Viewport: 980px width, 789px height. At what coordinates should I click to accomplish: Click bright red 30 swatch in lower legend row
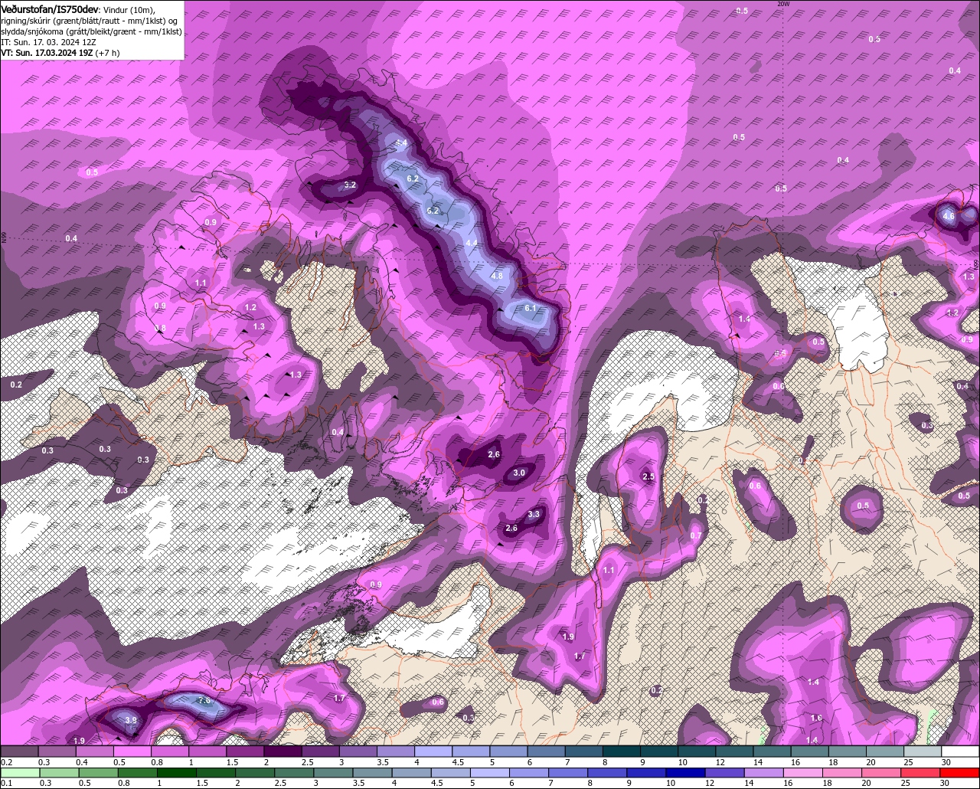pos(961,772)
